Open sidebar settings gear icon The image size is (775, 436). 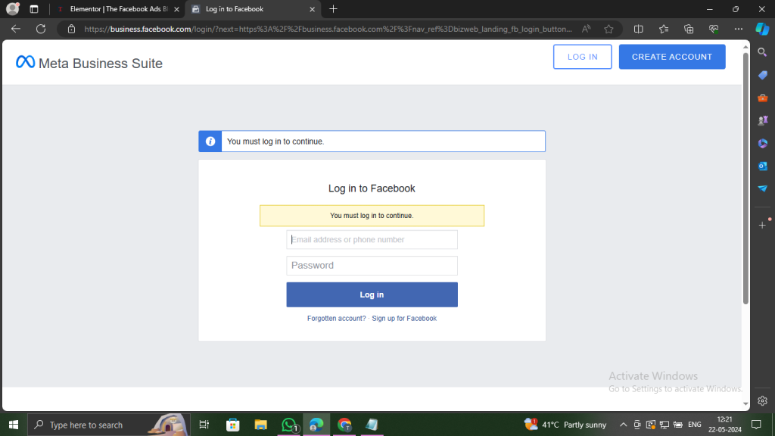coord(762,400)
